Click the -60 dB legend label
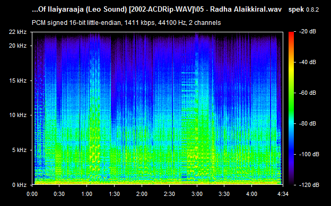 [308, 93]
